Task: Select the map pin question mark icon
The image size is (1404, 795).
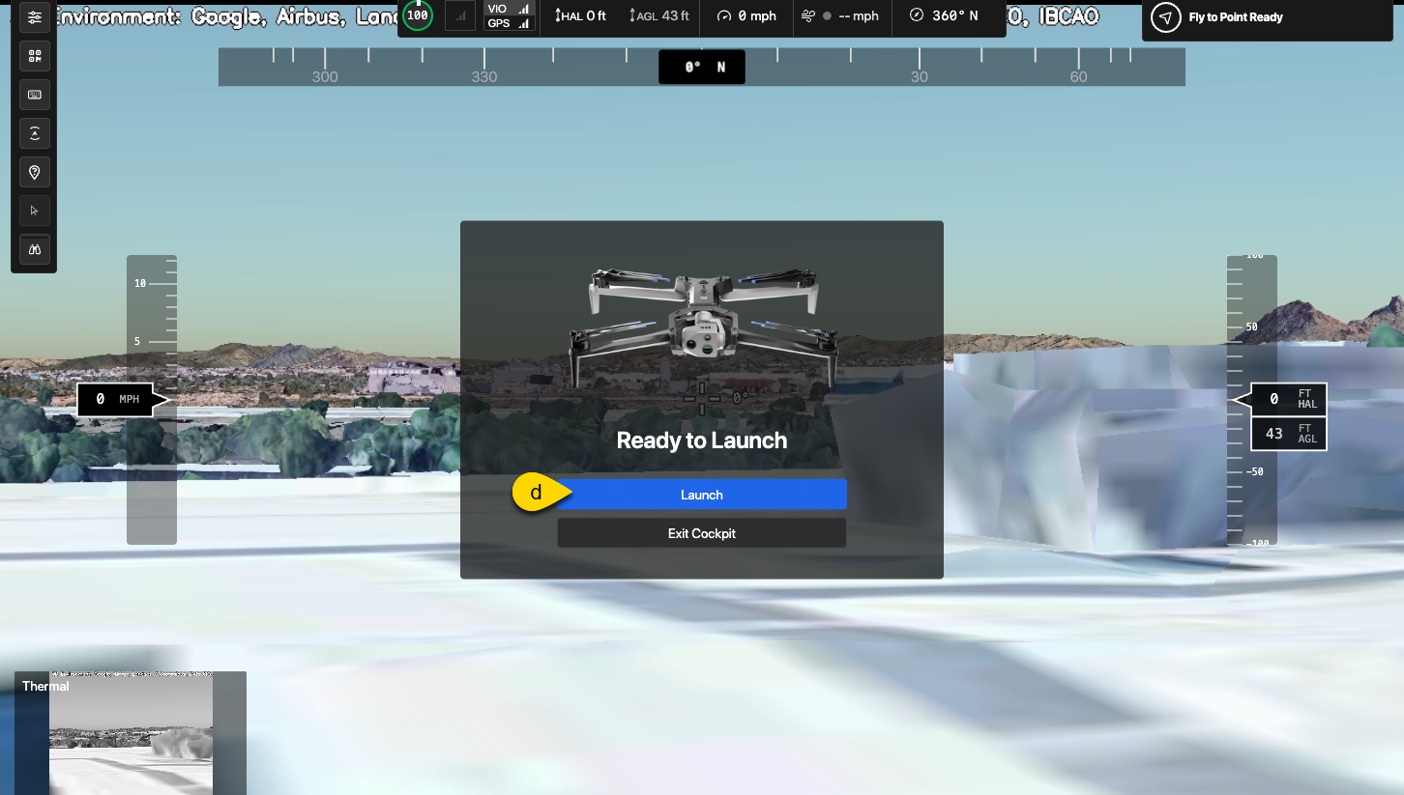Action: (x=35, y=172)
